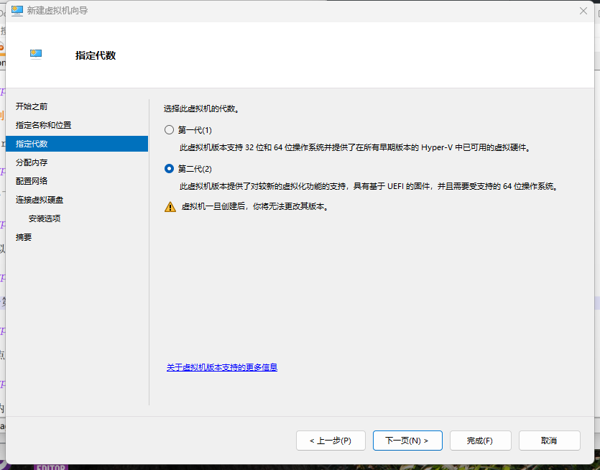Click the wizard title bar monitor icon
Image resolution: width=600 pixels, height=470 pixels.
[x=17, y=11]
